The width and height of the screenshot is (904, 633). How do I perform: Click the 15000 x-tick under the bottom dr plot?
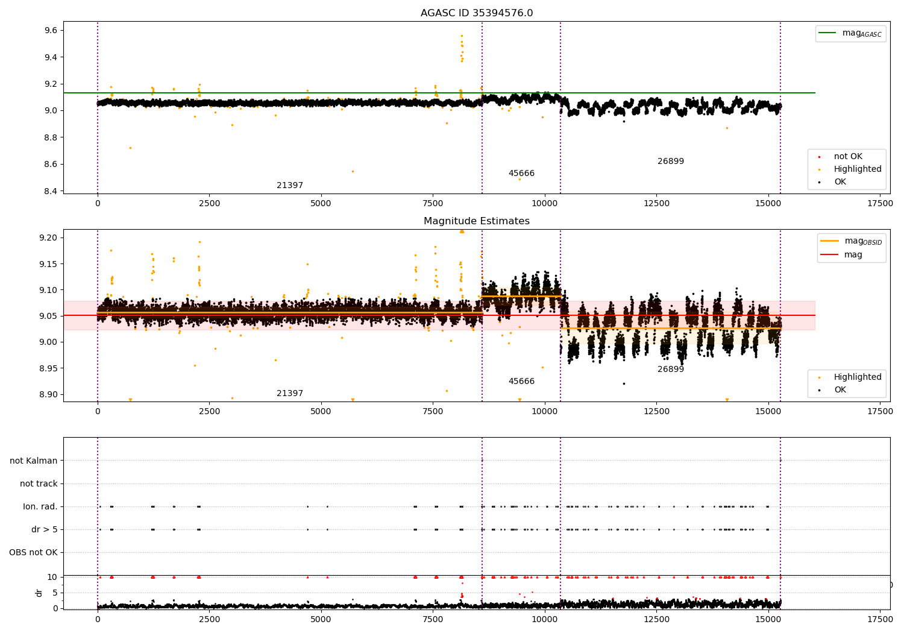[x=768, y=618]
